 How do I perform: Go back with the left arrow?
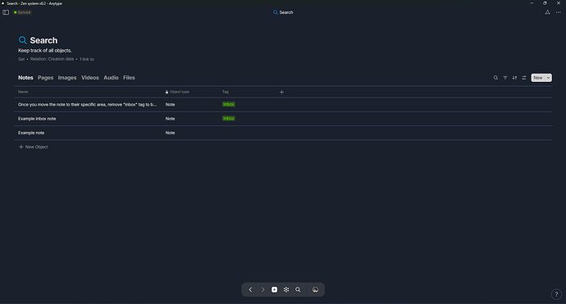pos(250,289)
